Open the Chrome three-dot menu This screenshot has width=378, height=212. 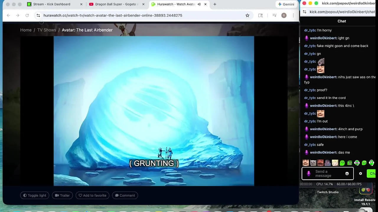293,15
